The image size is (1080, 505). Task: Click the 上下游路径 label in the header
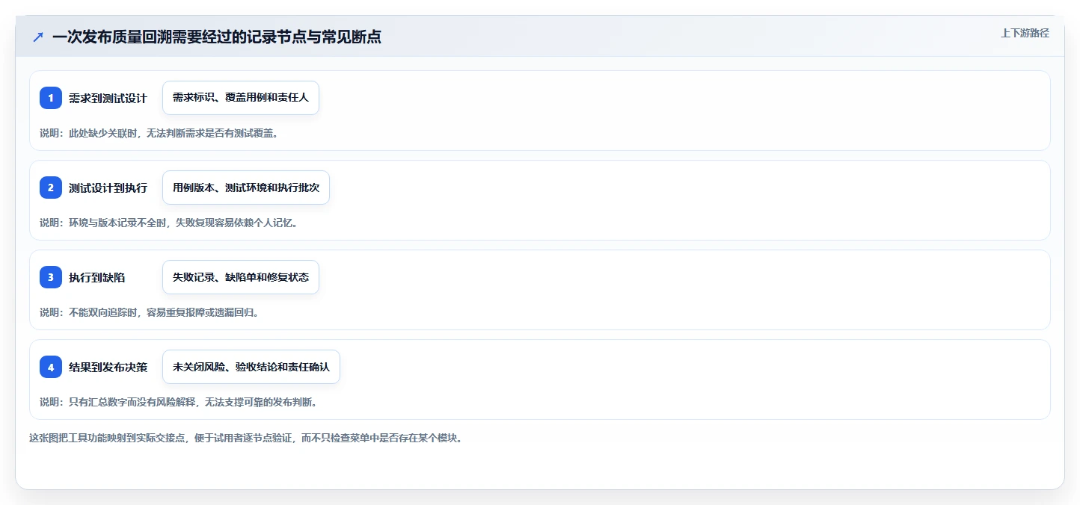coord(1025,33)
